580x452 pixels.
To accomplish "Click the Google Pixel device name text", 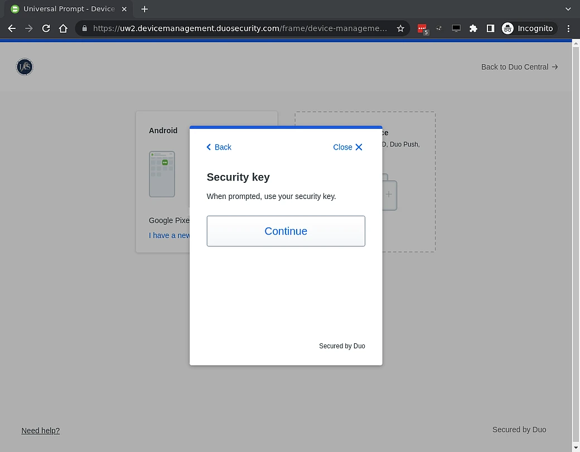I will click(169, 220).
